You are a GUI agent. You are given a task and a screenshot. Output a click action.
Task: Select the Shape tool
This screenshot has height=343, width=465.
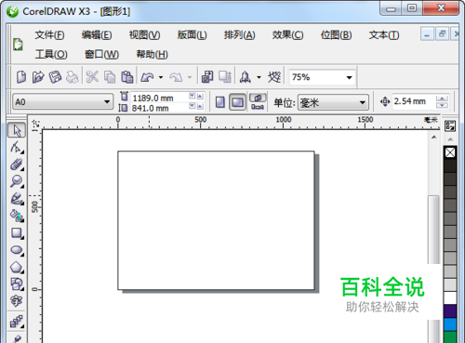click(x=17, y=147)
